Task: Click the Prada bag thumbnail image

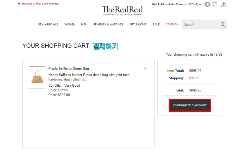Action: tap(37, 77)
